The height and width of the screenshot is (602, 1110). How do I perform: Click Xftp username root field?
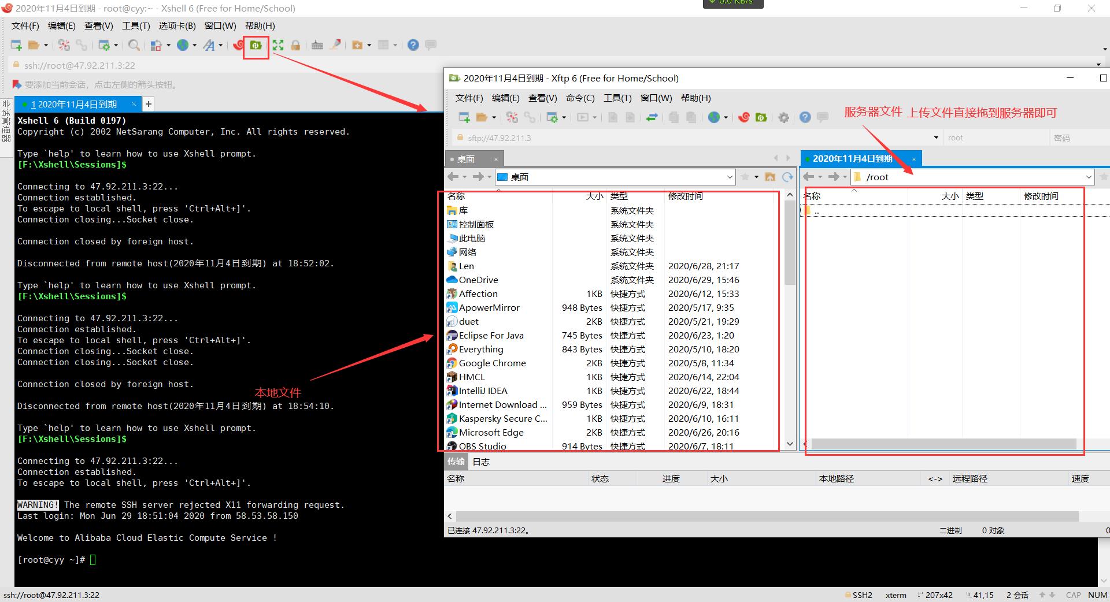point(996,138)
